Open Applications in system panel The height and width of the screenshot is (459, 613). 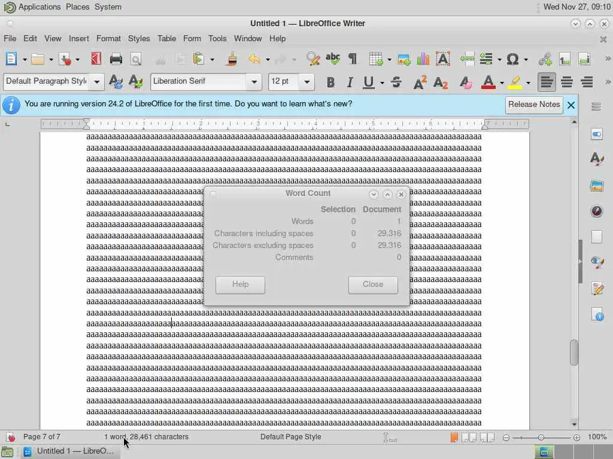(x=40, y=7)
